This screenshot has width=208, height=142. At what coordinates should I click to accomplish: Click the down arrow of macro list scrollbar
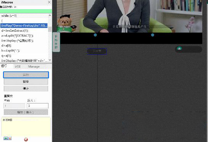point(50,60)
